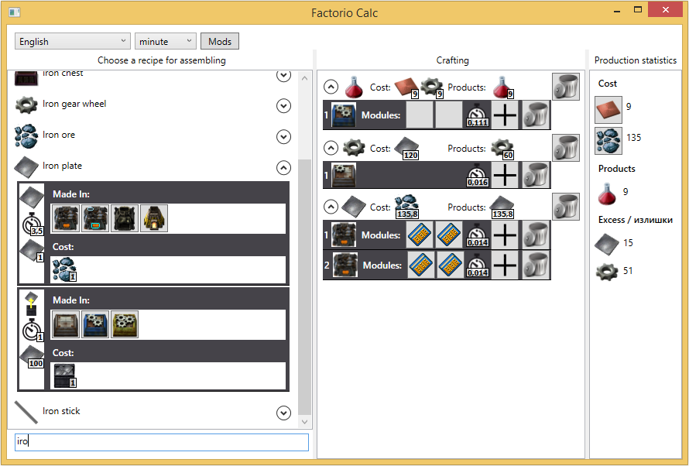Click the copper plate in Production statistics cost
689x466 pixels.
coord(608,109)
